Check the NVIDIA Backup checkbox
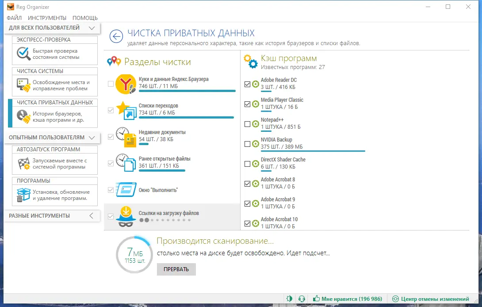Screen dimensions: 482x307 click(x=248, y=144)
